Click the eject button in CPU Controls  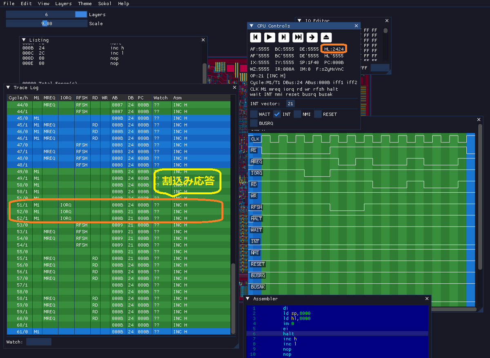[x=326, y=38]
